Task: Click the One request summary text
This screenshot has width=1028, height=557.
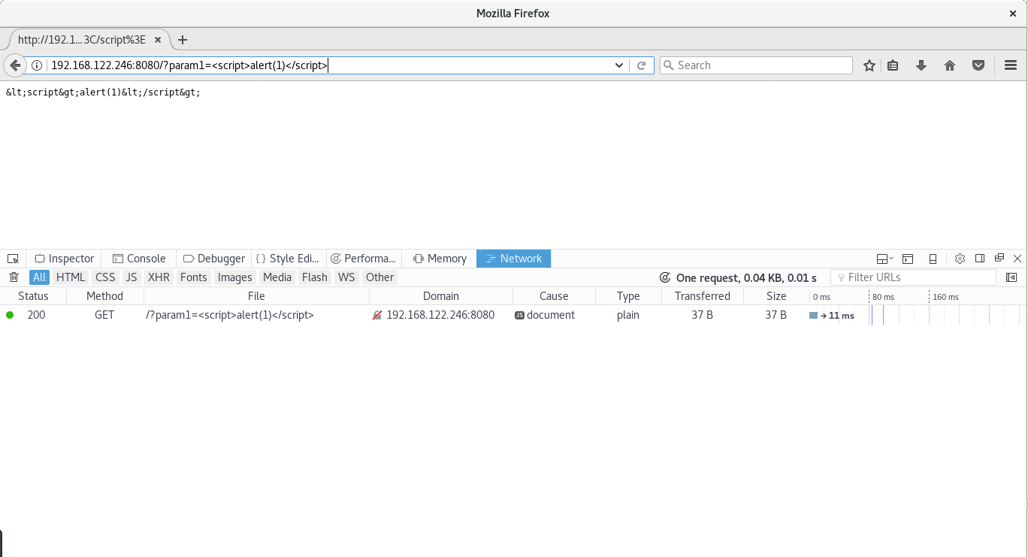Action: coord(746,277)
